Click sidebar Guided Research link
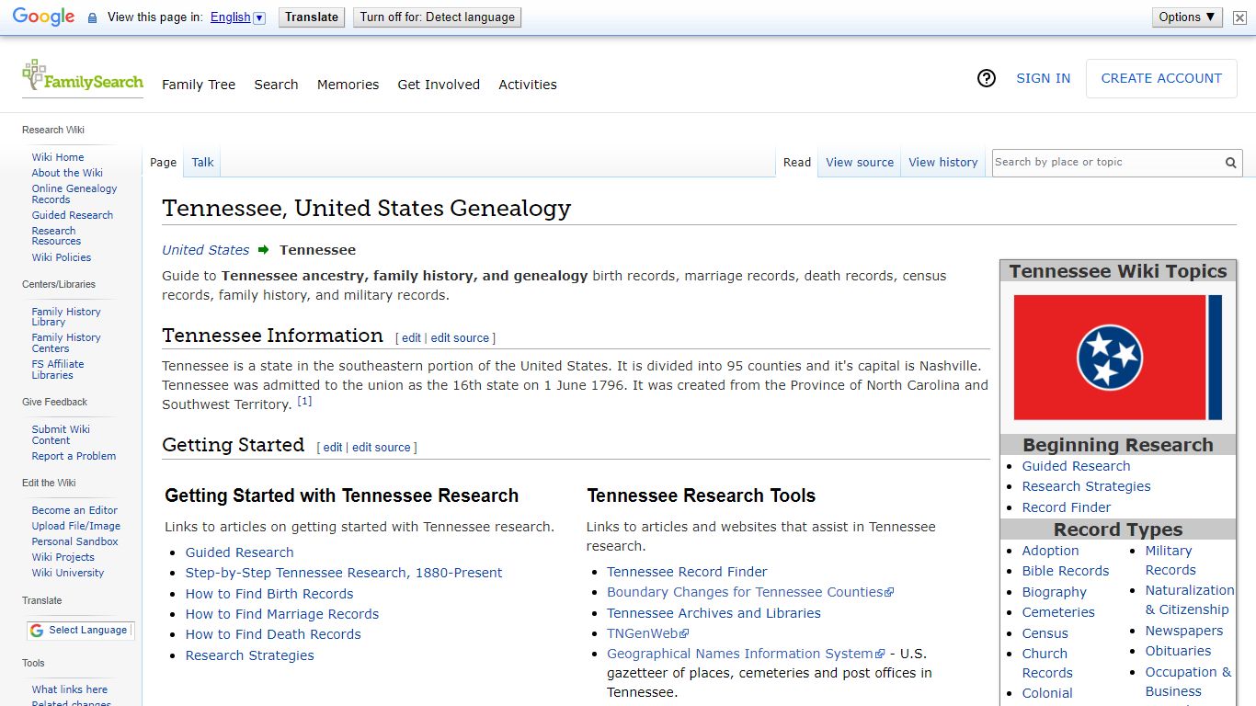 pyautogui.click(x=73, y=215)
